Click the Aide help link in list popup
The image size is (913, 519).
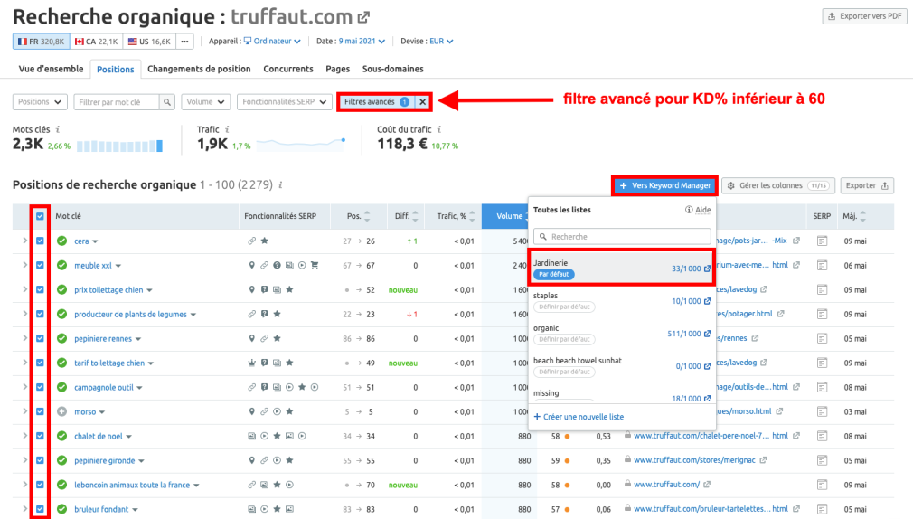[x=698, y=210]
